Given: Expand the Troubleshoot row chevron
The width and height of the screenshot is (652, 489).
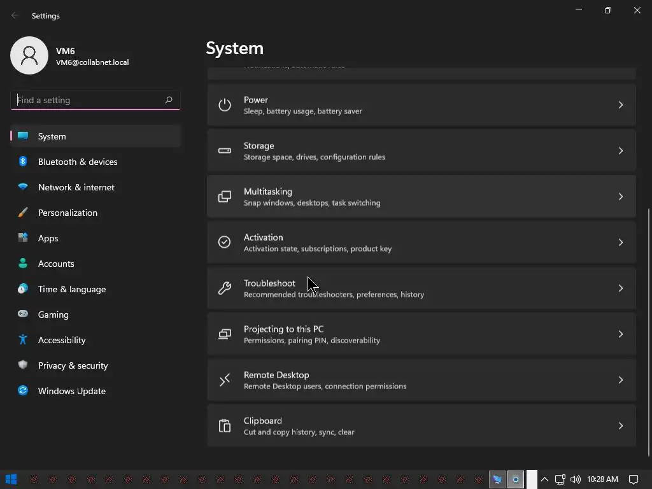Looking at the screenshot, I should pyautogui.click(x=620, y=288).
